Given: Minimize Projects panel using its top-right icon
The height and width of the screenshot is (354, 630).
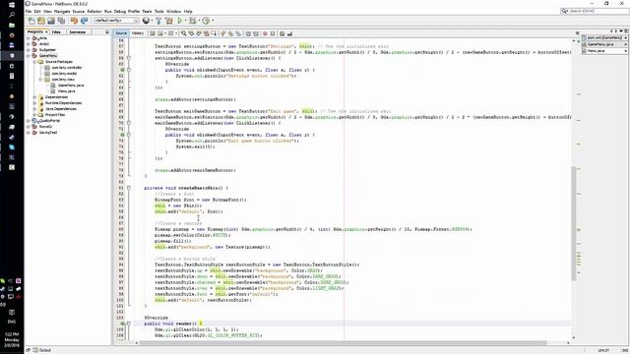Looking at the screenshot, I should 107,31.
